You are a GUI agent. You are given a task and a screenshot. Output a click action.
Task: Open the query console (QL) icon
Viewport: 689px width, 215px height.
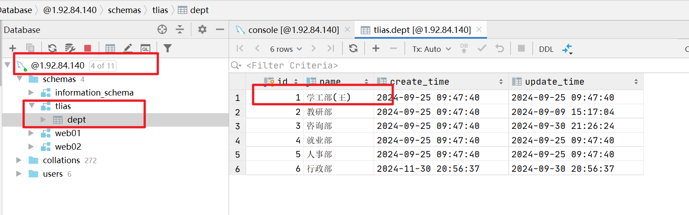click(145, 48)
